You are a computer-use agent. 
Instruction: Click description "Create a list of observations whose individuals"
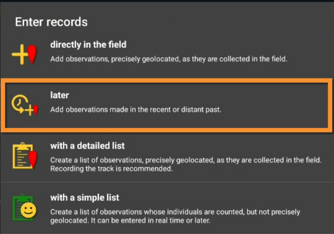point(175,212)
